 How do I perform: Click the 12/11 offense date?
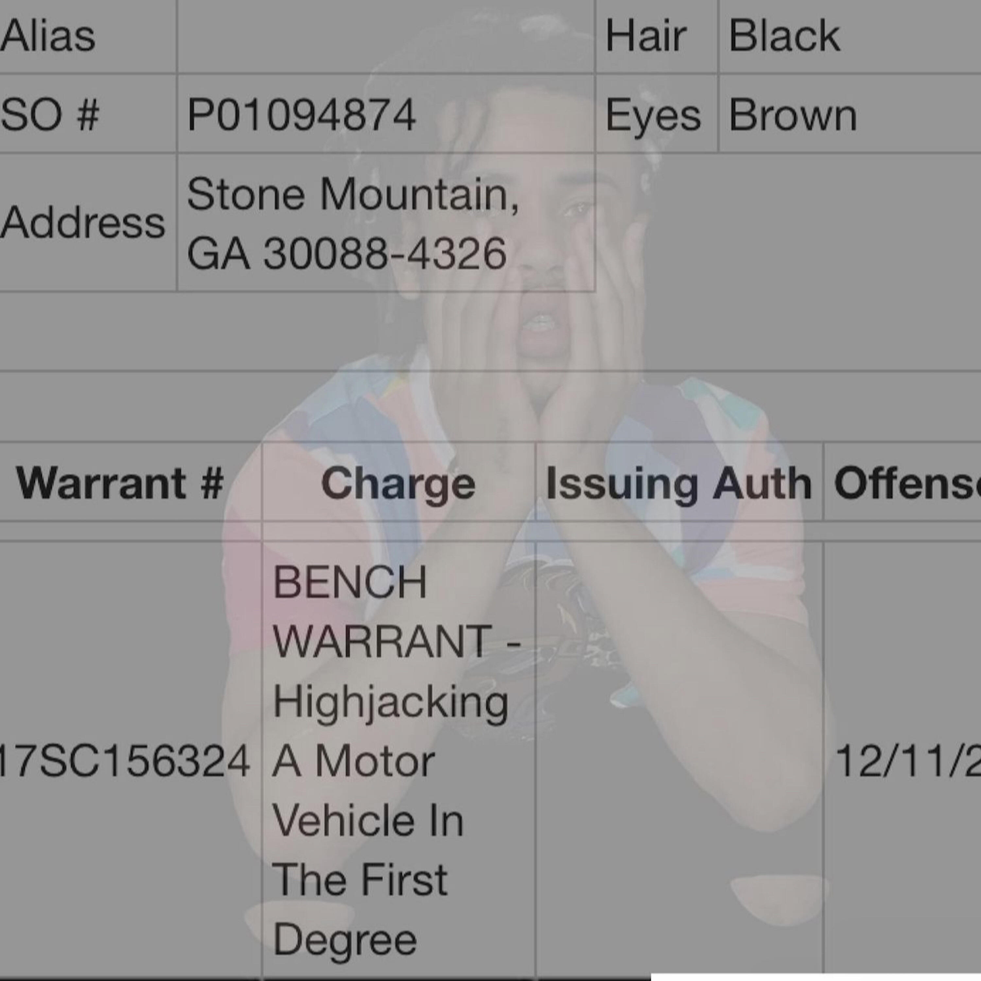[907, 761]
